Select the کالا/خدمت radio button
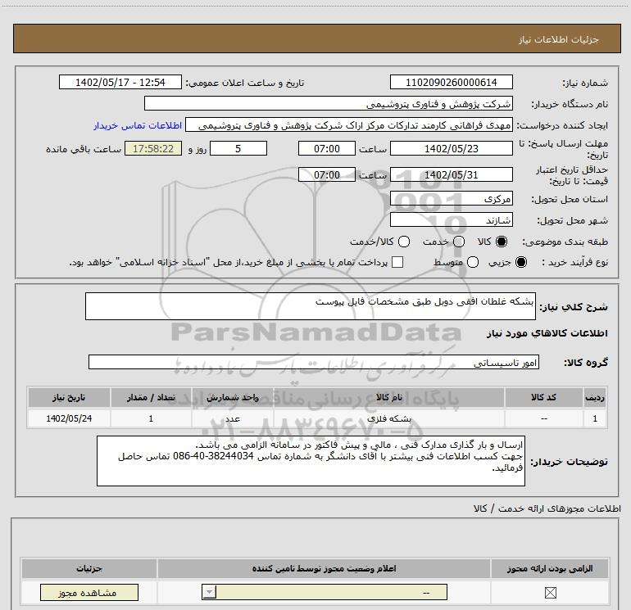This screenshot has height=610, width=631. pyautogui.click(x=404, y=242)
